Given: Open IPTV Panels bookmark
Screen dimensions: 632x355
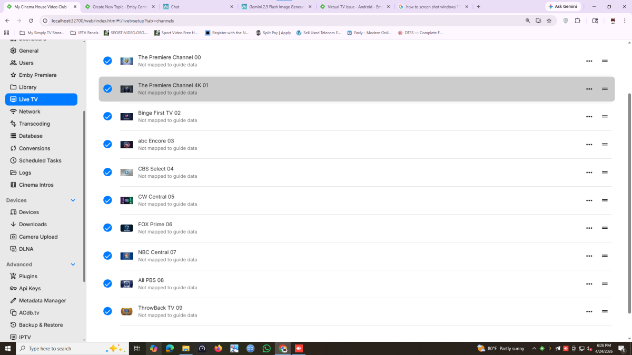Looking at the screenshot, I should coord(84,33).
